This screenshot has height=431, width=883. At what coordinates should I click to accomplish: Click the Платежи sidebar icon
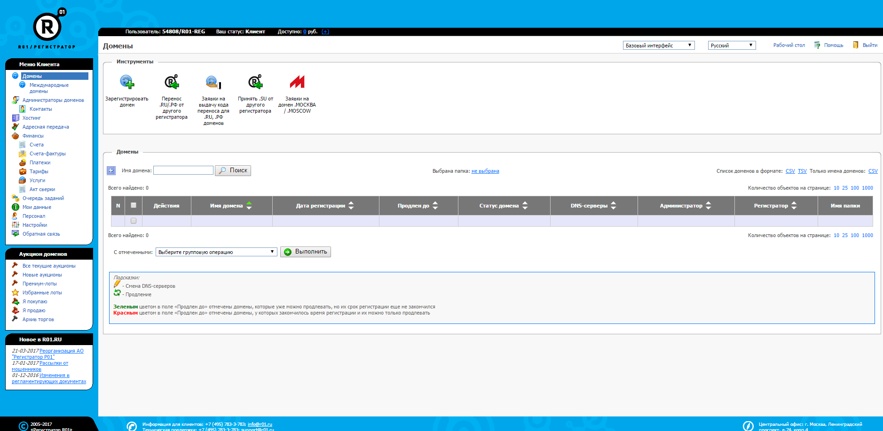(23, 162)
